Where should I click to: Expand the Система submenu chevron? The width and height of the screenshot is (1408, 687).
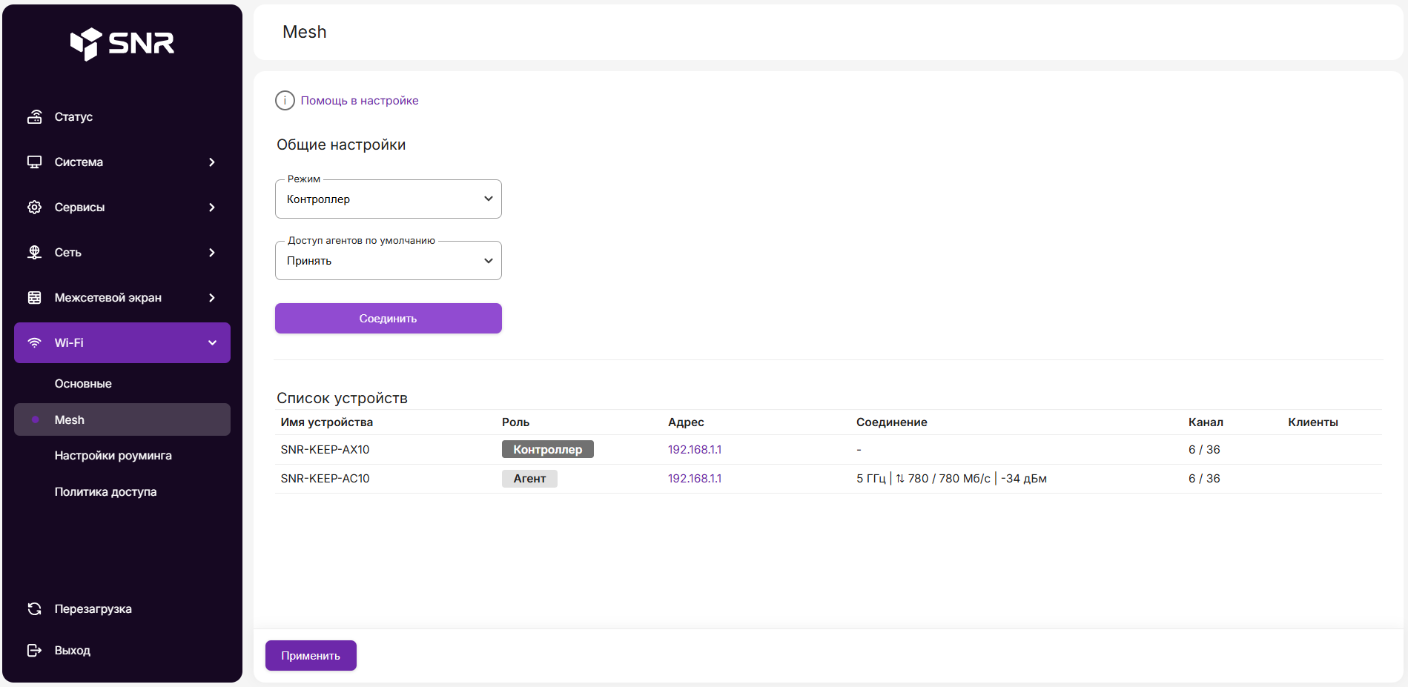point(212,162)
